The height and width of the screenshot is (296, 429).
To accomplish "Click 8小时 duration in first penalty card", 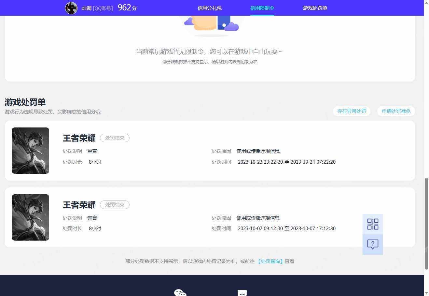I will 95,162.
